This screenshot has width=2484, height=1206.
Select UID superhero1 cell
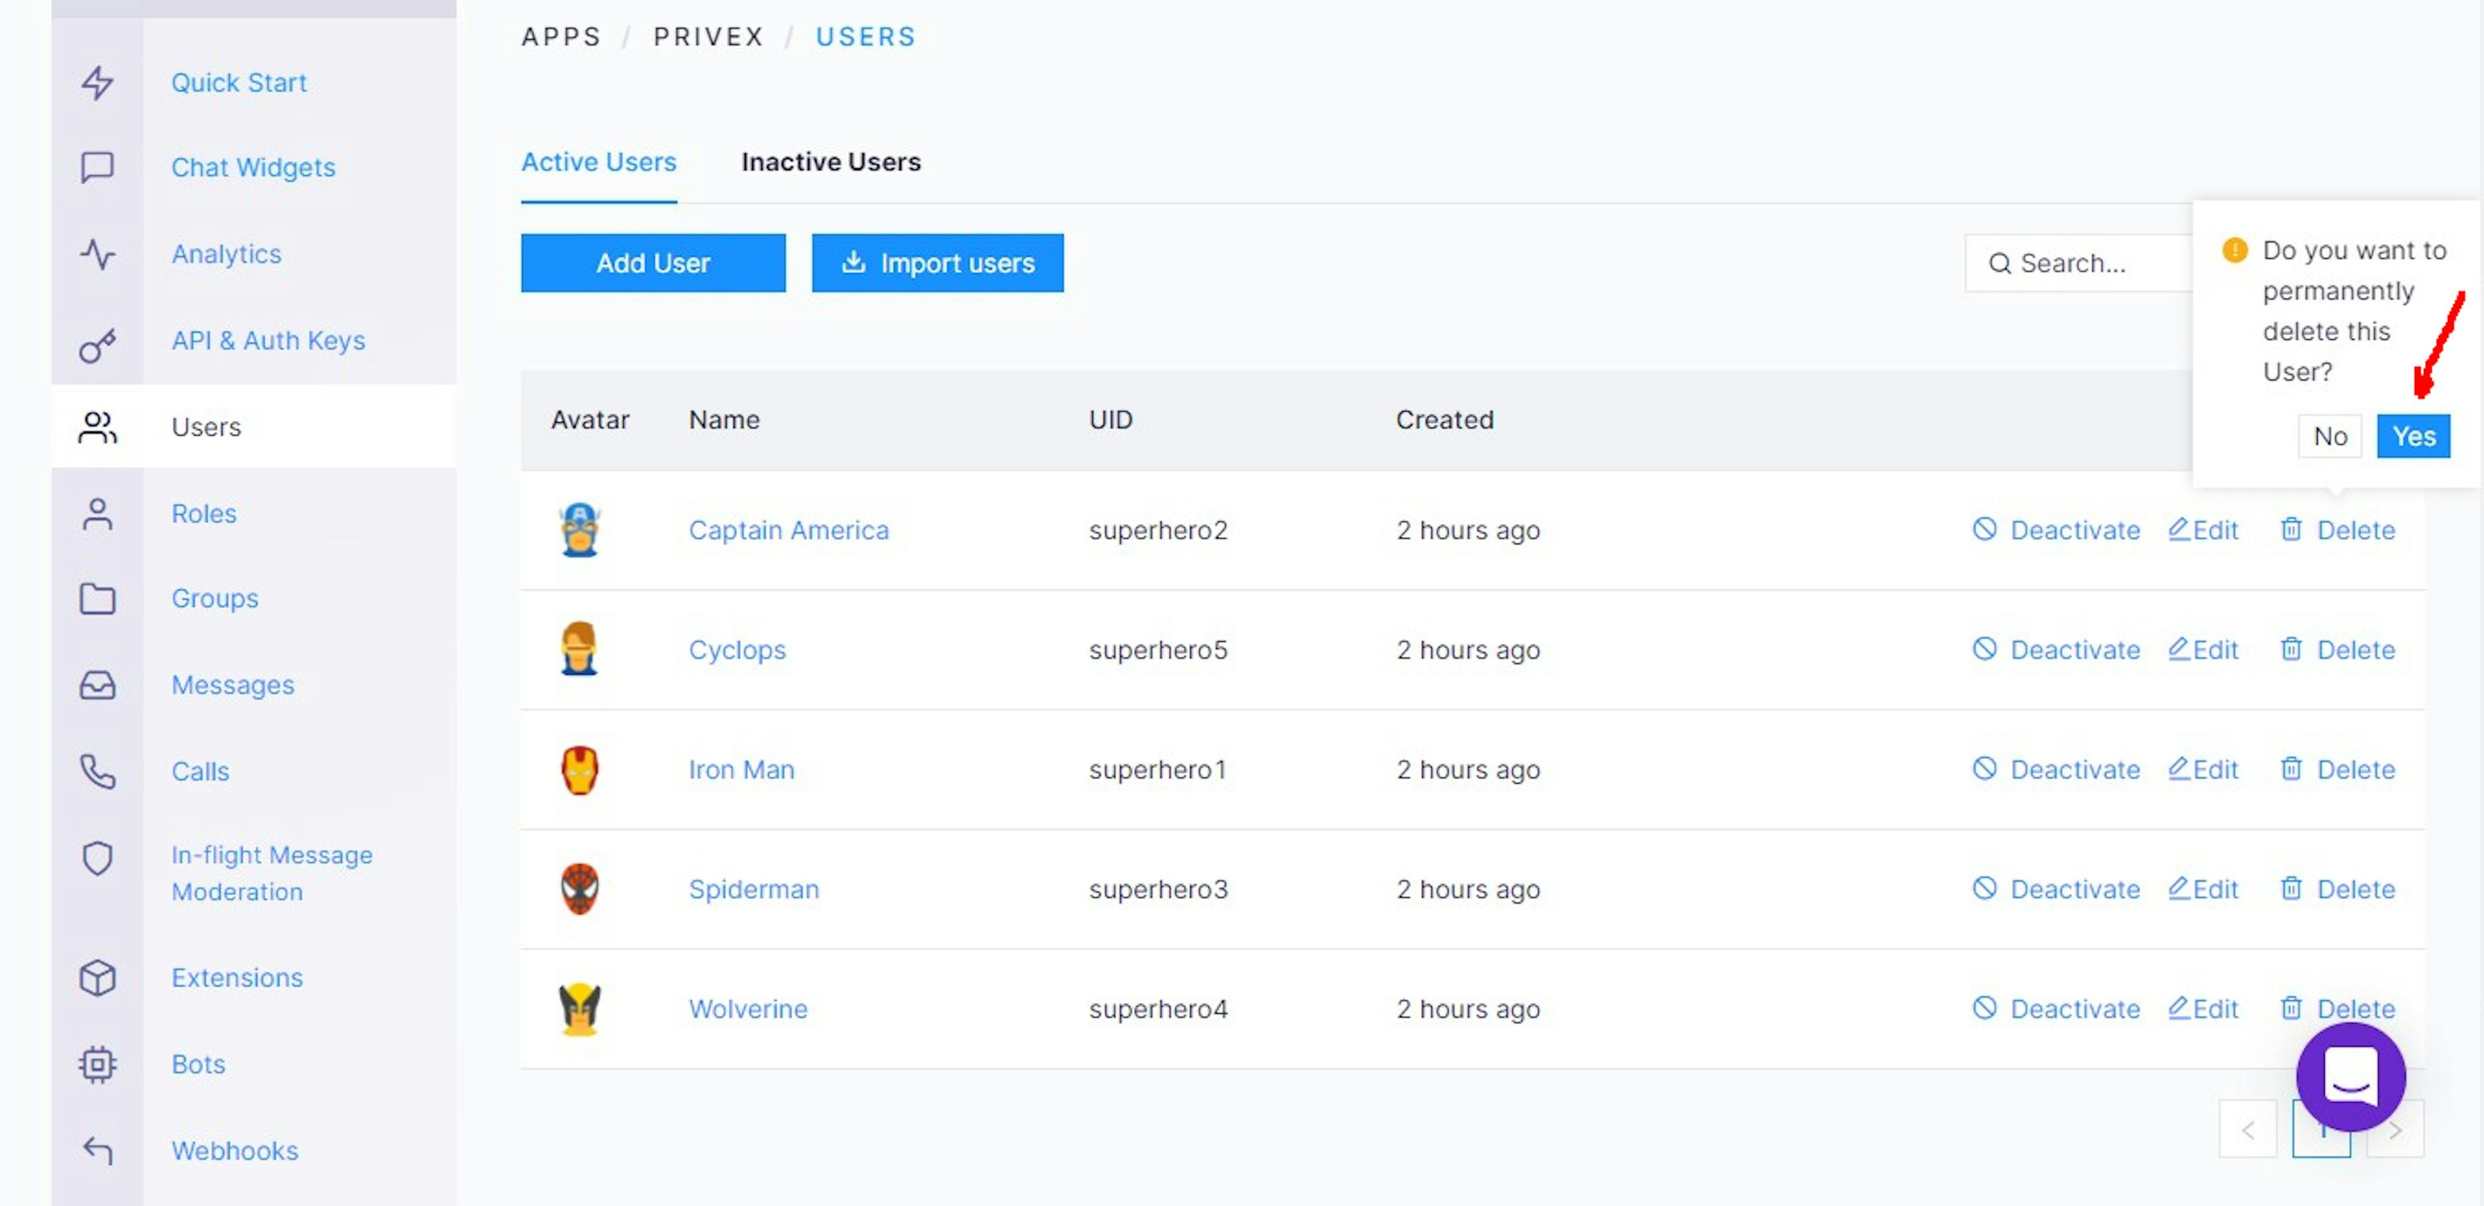click(1157, 770)
